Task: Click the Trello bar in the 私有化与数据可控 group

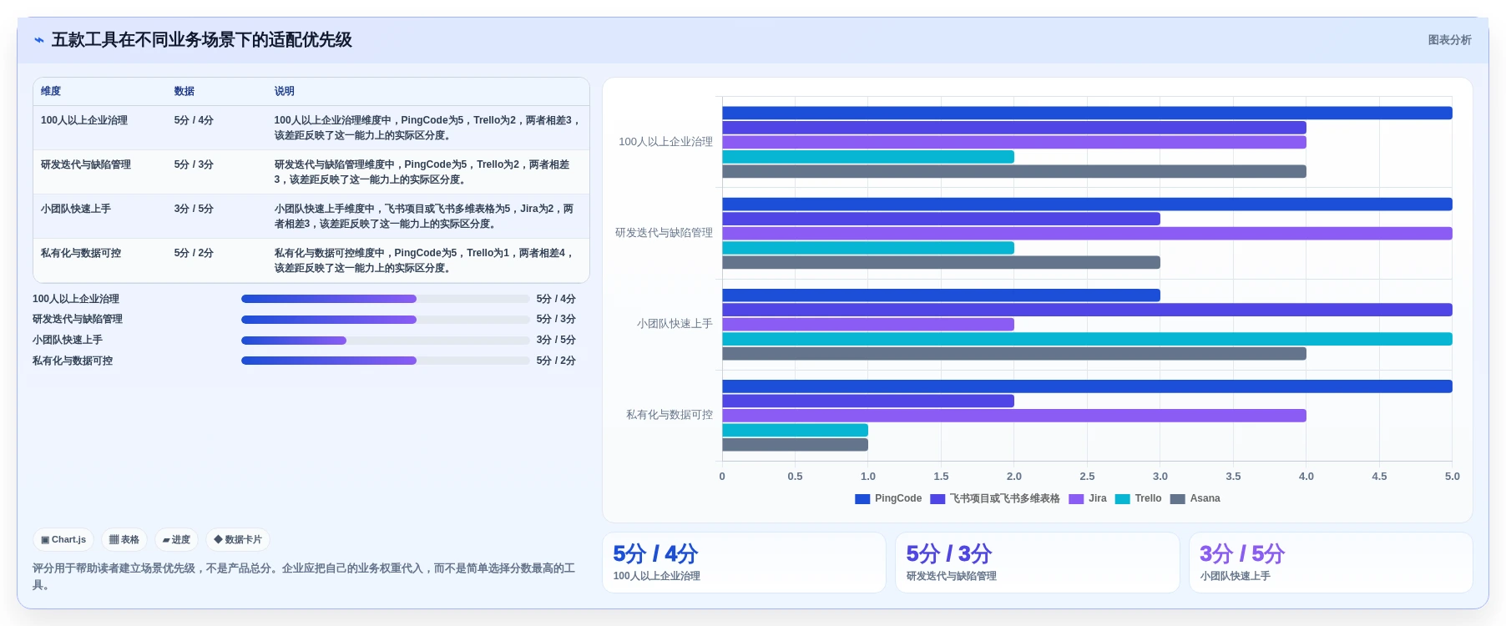Action: [795, 430]
